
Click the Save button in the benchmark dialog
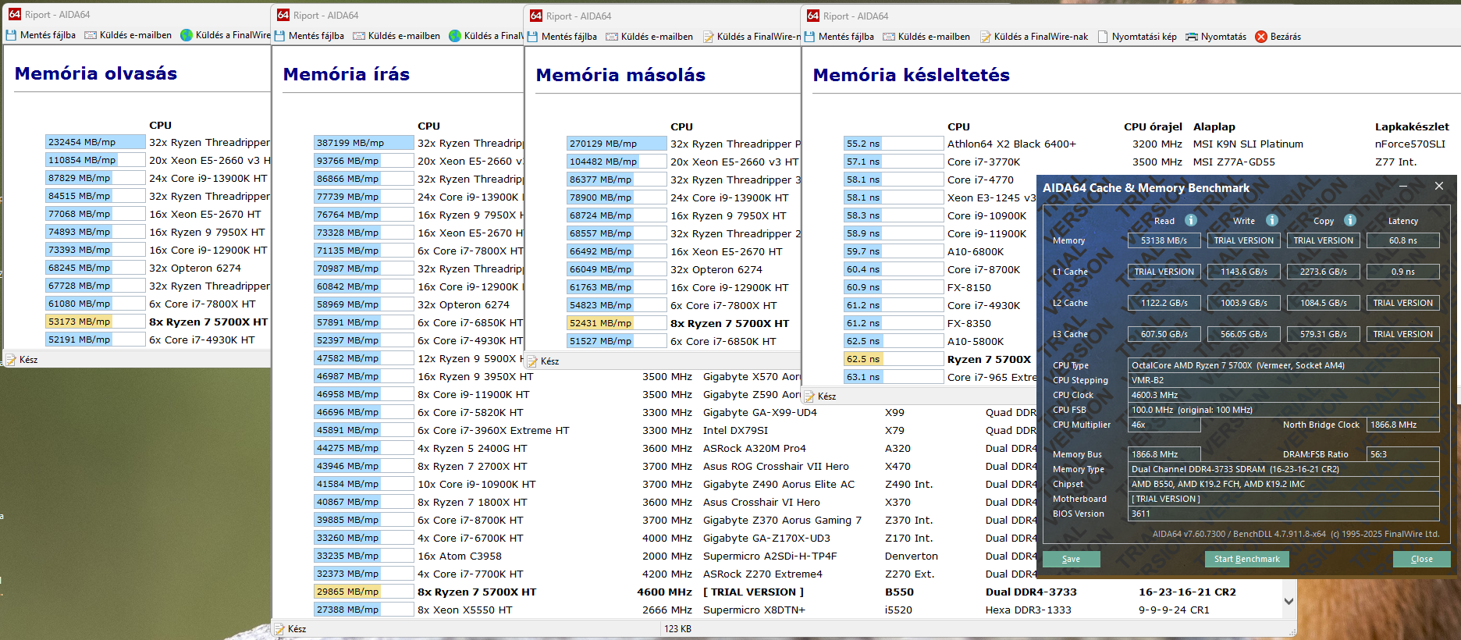[1072, 559]
